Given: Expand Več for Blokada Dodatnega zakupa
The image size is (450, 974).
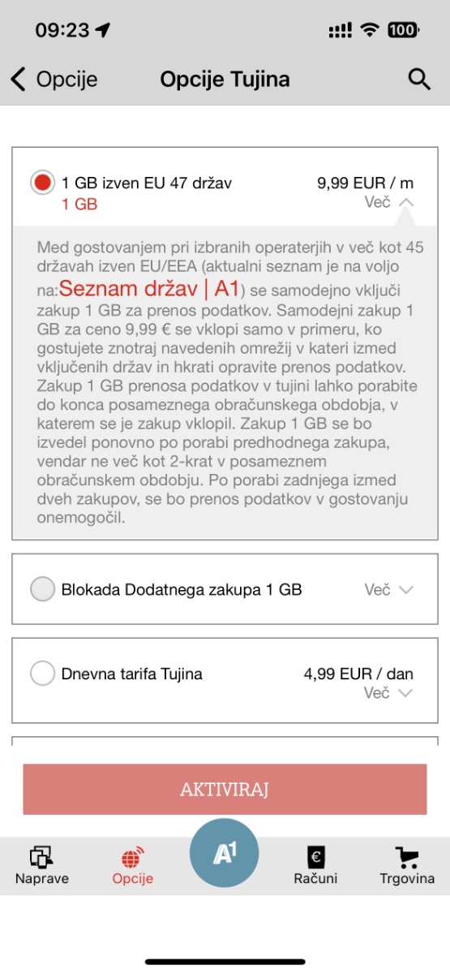Looking at the screenshot, I should tap(389, 590).
